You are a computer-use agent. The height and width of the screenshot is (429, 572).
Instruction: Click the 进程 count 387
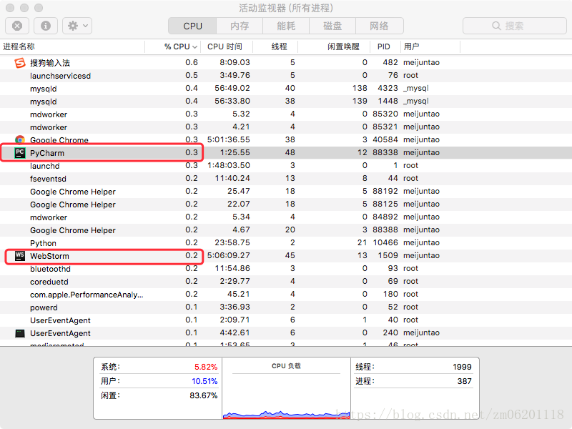[464, 381]
